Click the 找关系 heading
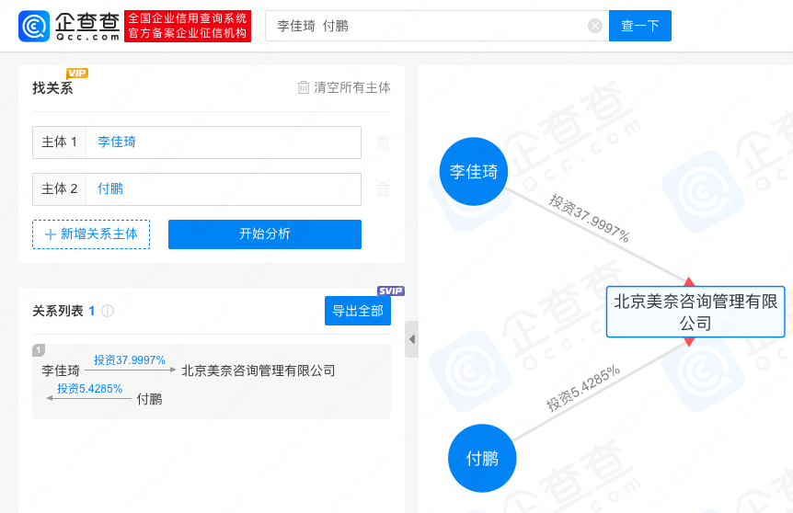The height and width of the screenshot is (513, 793). pos(52,88)
